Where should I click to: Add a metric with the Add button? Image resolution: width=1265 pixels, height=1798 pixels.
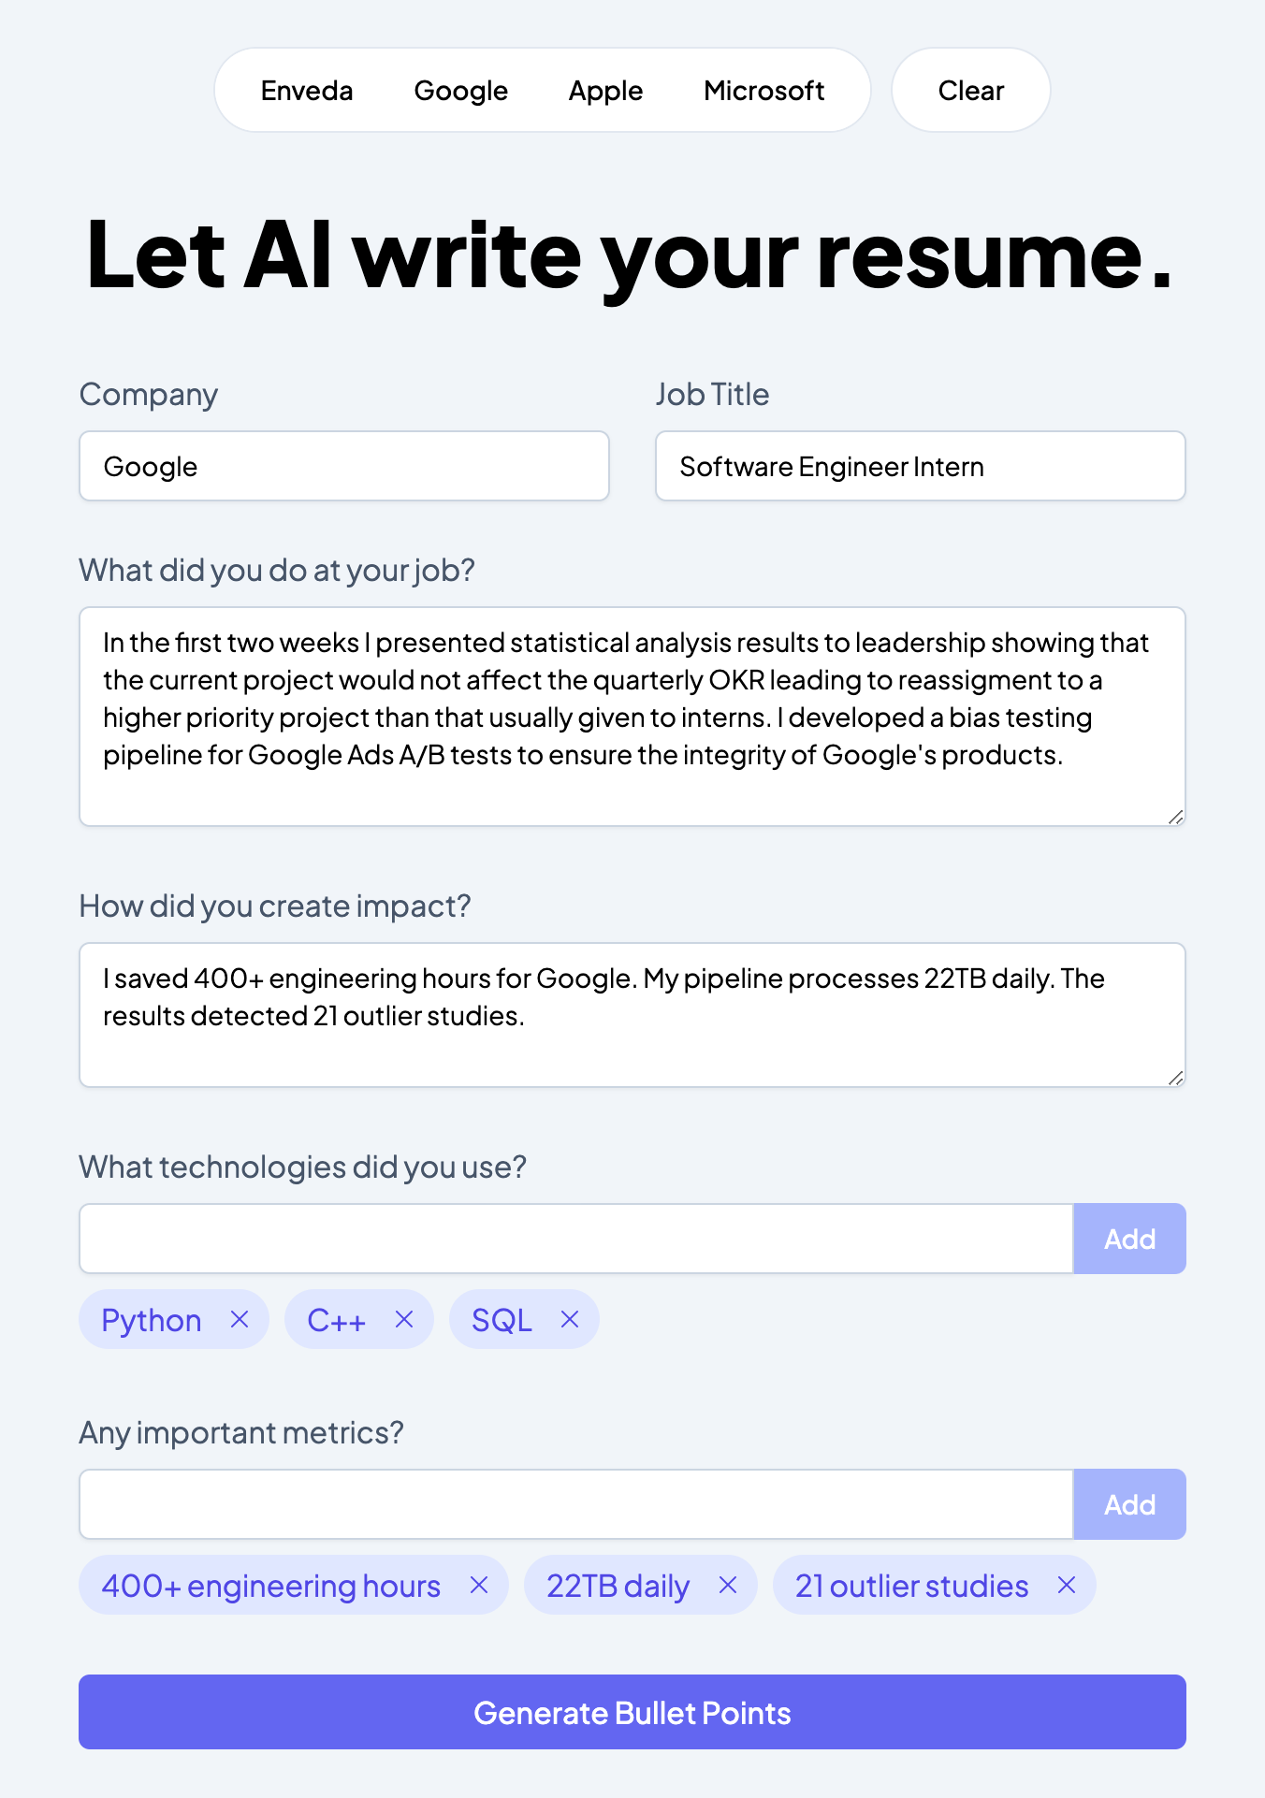(x=1129, y=1504)
